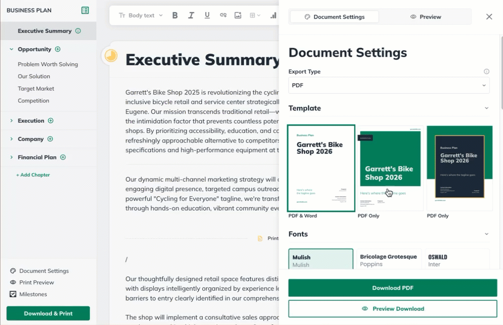Click the Underline icon in toolbar

207,16
